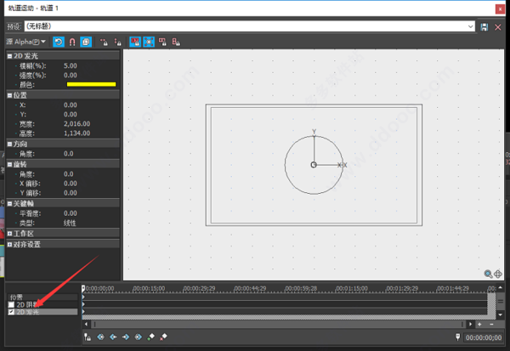Click the 平滑度 value field
Screen dimensions: 510x351
tap(71, 213)
